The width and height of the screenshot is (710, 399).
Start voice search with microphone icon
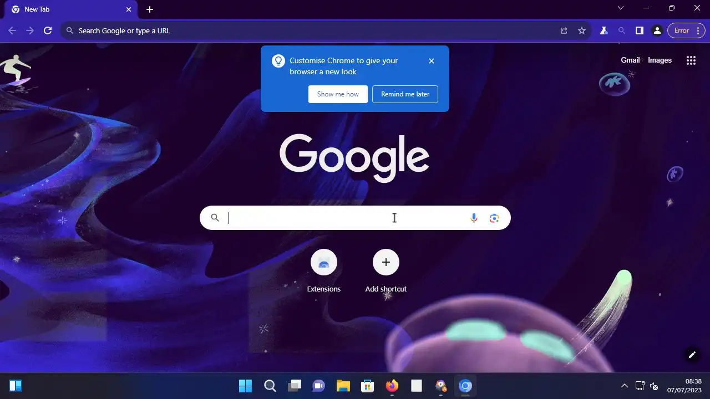coord(474,218)
